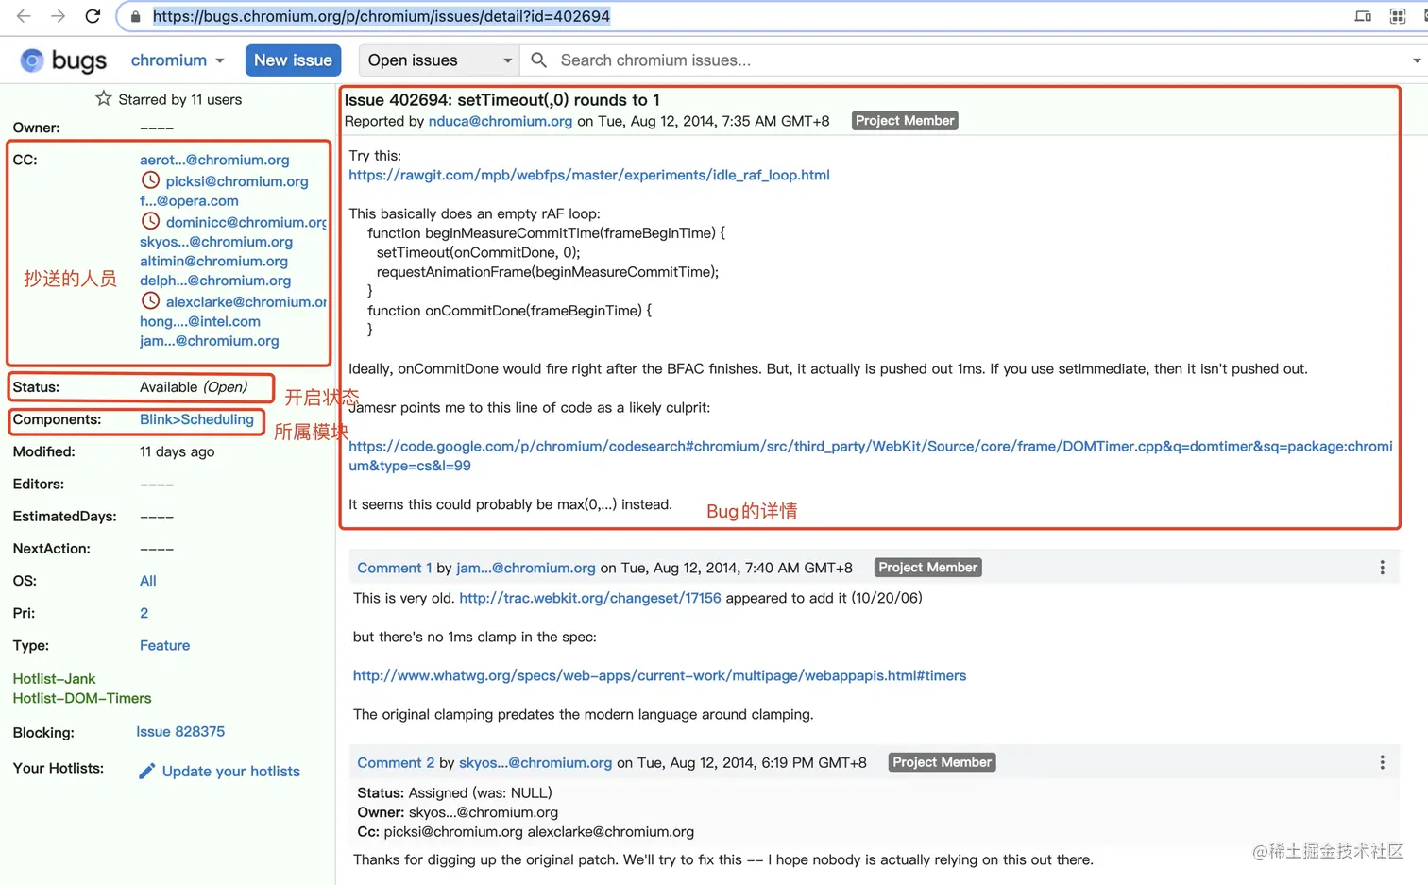1428x885 pixels.
Task: Click clock icon beside picksi@chromium.org
Action: [150, 179]
